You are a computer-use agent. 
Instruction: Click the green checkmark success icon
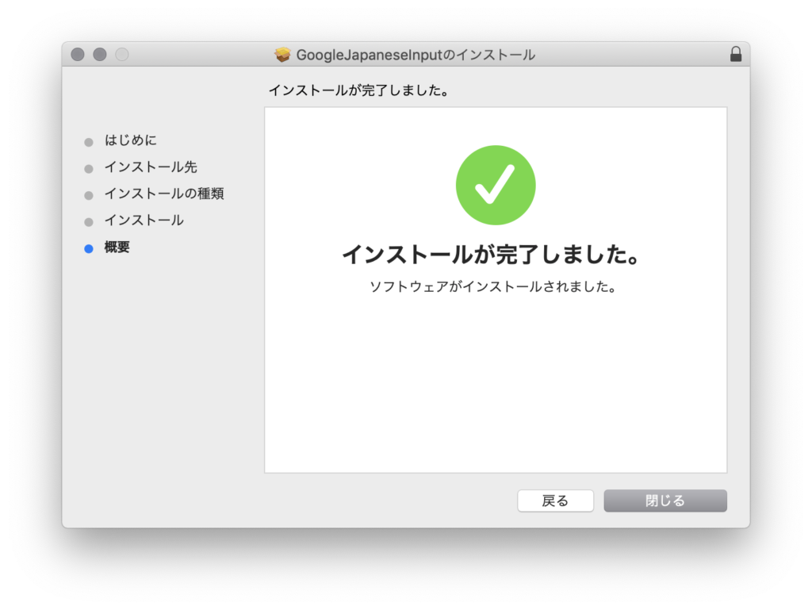(496, 185)
